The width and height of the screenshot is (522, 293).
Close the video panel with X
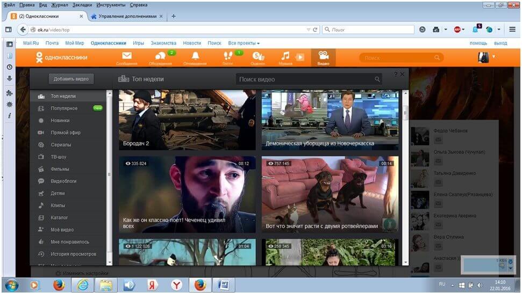coord(403,74)
